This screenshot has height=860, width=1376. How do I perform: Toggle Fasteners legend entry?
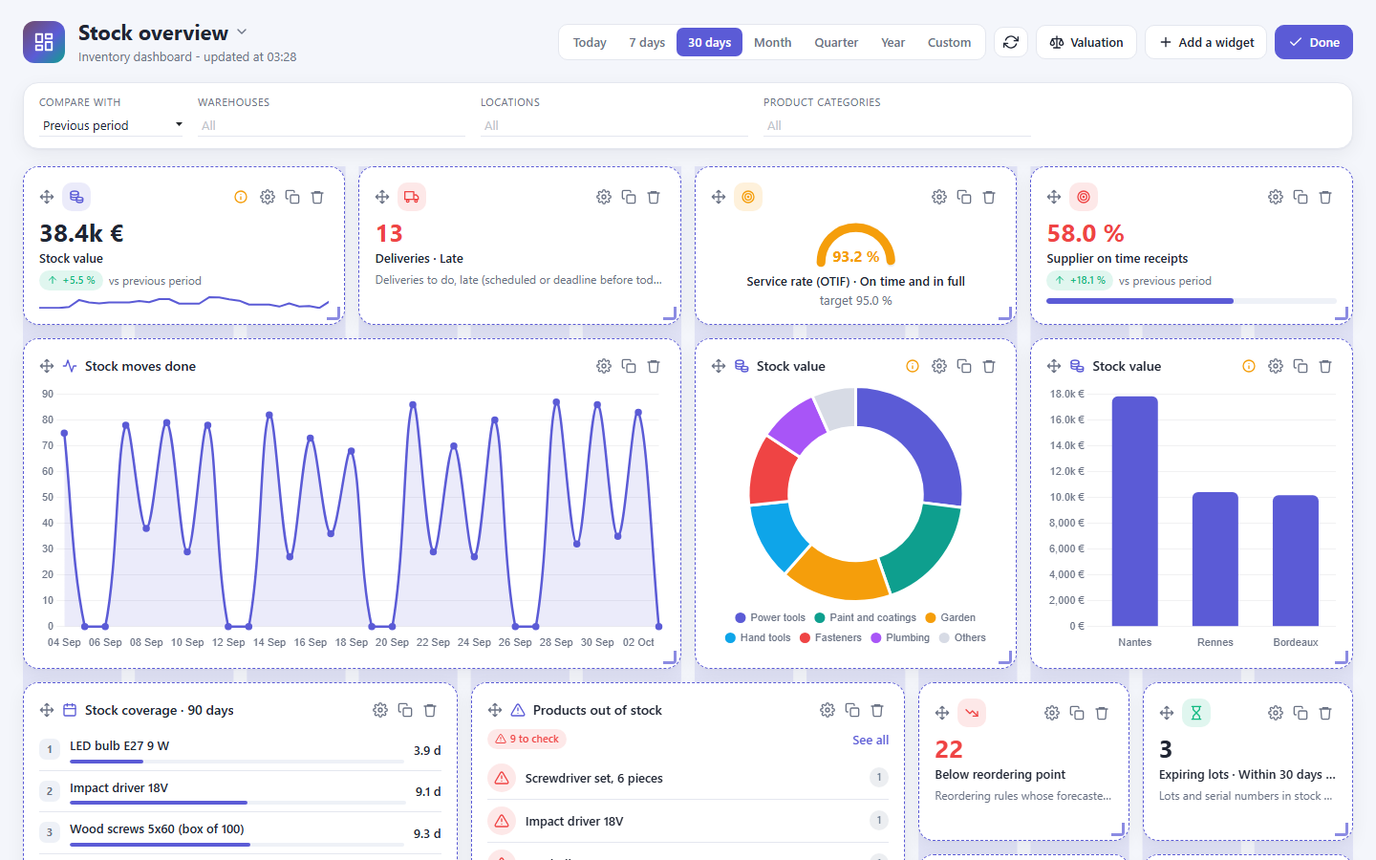click(830, 638)
